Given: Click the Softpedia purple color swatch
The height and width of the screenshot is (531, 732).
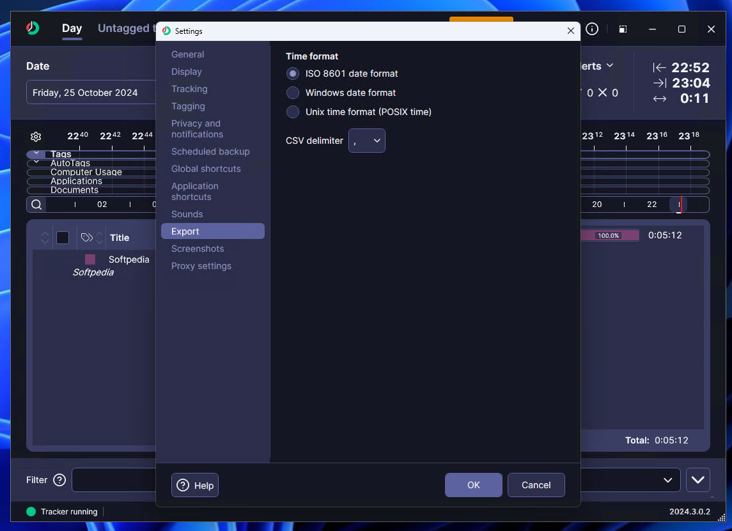Looking at the screenshot, I should click(90, 259).
